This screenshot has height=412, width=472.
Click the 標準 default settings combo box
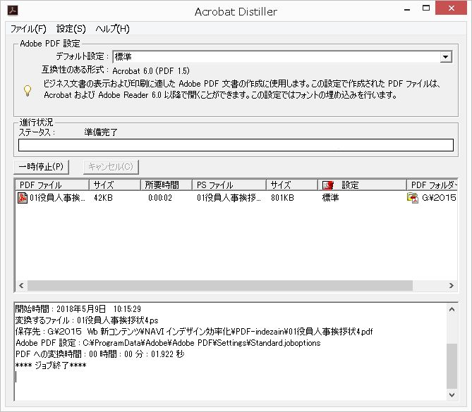[x=282, y=57]
